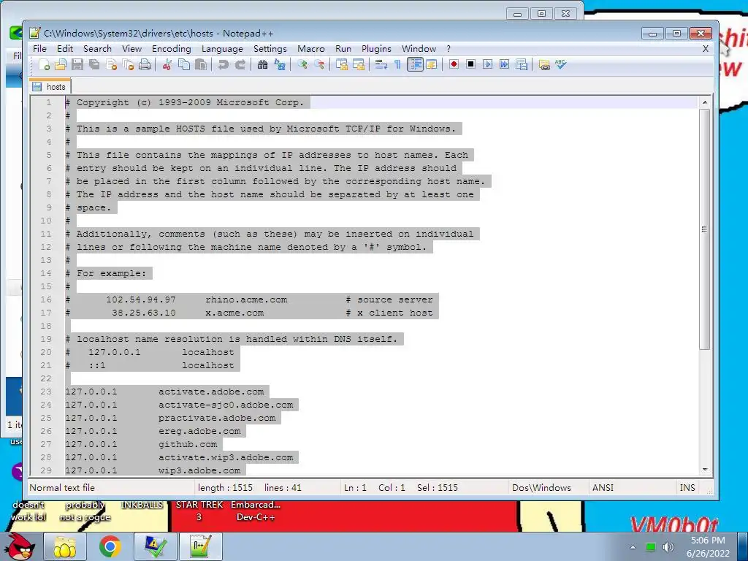This screenshot has height=561, width=748.
Task: Create a new file via toolbar
Action: click(44, 64)
